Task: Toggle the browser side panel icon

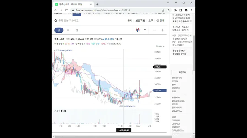Action: (x=181, y=10)
